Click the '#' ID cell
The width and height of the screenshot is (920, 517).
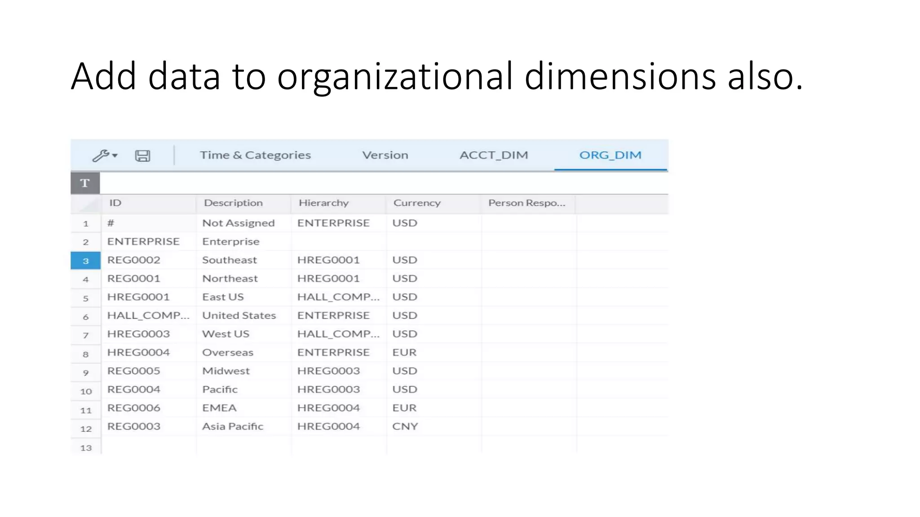148,223
